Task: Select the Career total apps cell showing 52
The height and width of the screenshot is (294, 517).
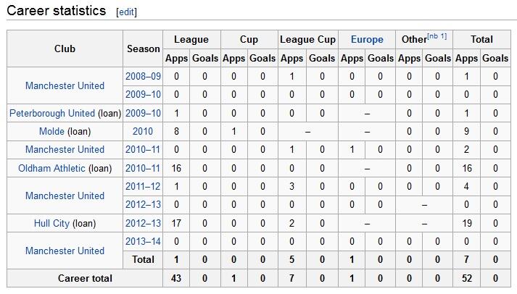Action: 466,278
